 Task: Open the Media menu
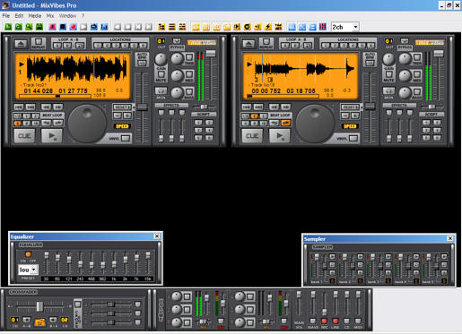(35, 16)
